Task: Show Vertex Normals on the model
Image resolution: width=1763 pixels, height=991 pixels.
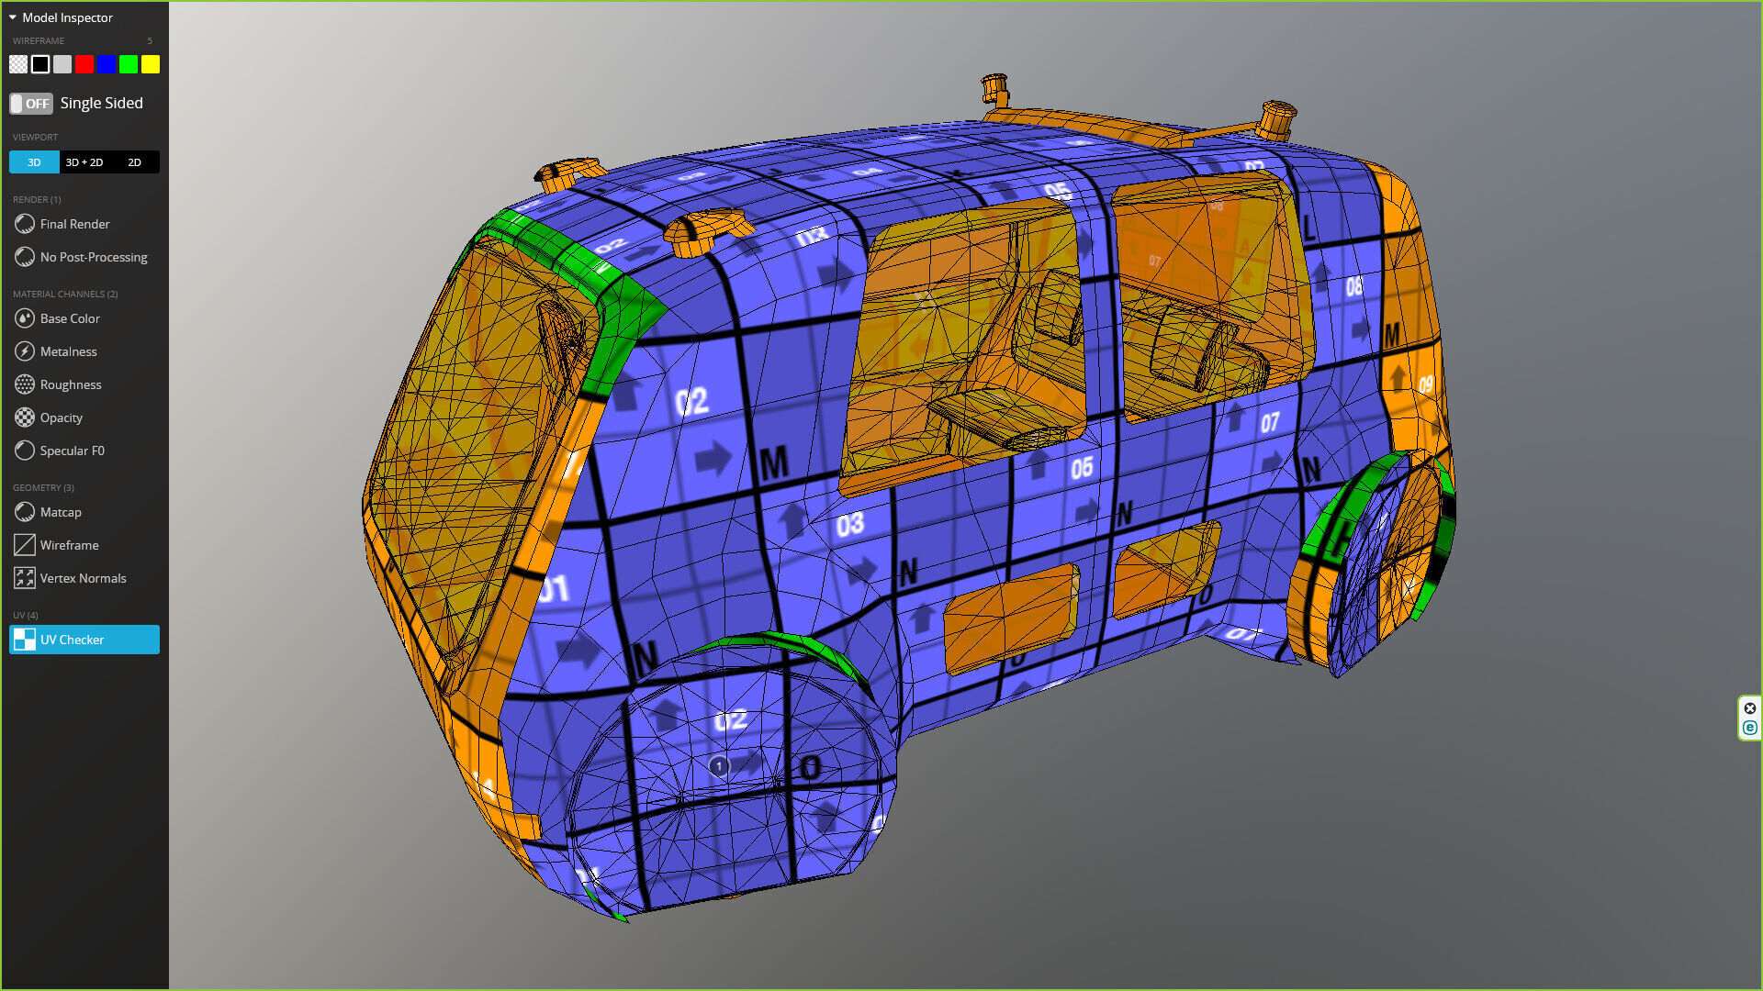Action: click(x=83, y=578)
